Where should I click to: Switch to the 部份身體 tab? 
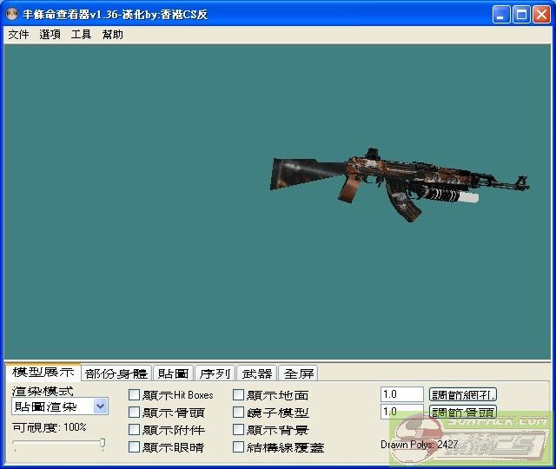[x=116, y=373]
